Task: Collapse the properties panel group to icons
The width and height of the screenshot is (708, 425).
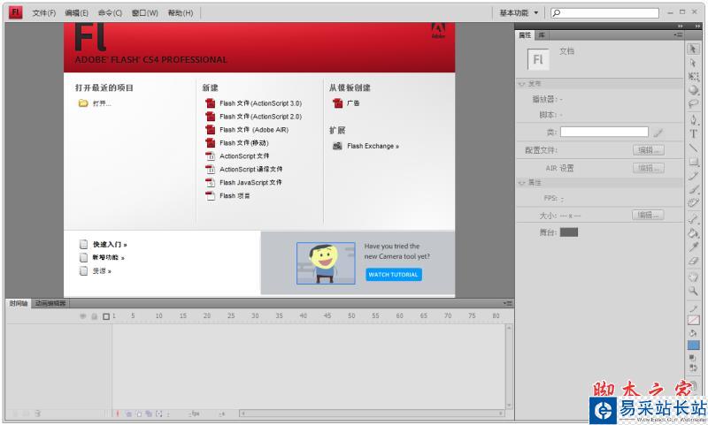Action: pos(681,27)
